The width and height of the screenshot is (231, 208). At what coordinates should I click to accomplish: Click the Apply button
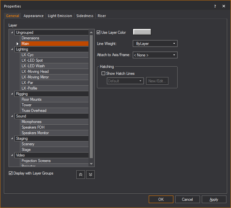click(214, 199)
